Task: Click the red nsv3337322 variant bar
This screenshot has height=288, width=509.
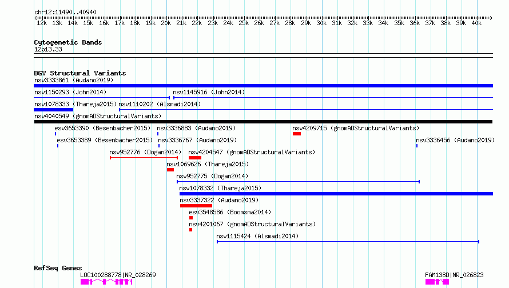Action: click(x=196, y=206)
